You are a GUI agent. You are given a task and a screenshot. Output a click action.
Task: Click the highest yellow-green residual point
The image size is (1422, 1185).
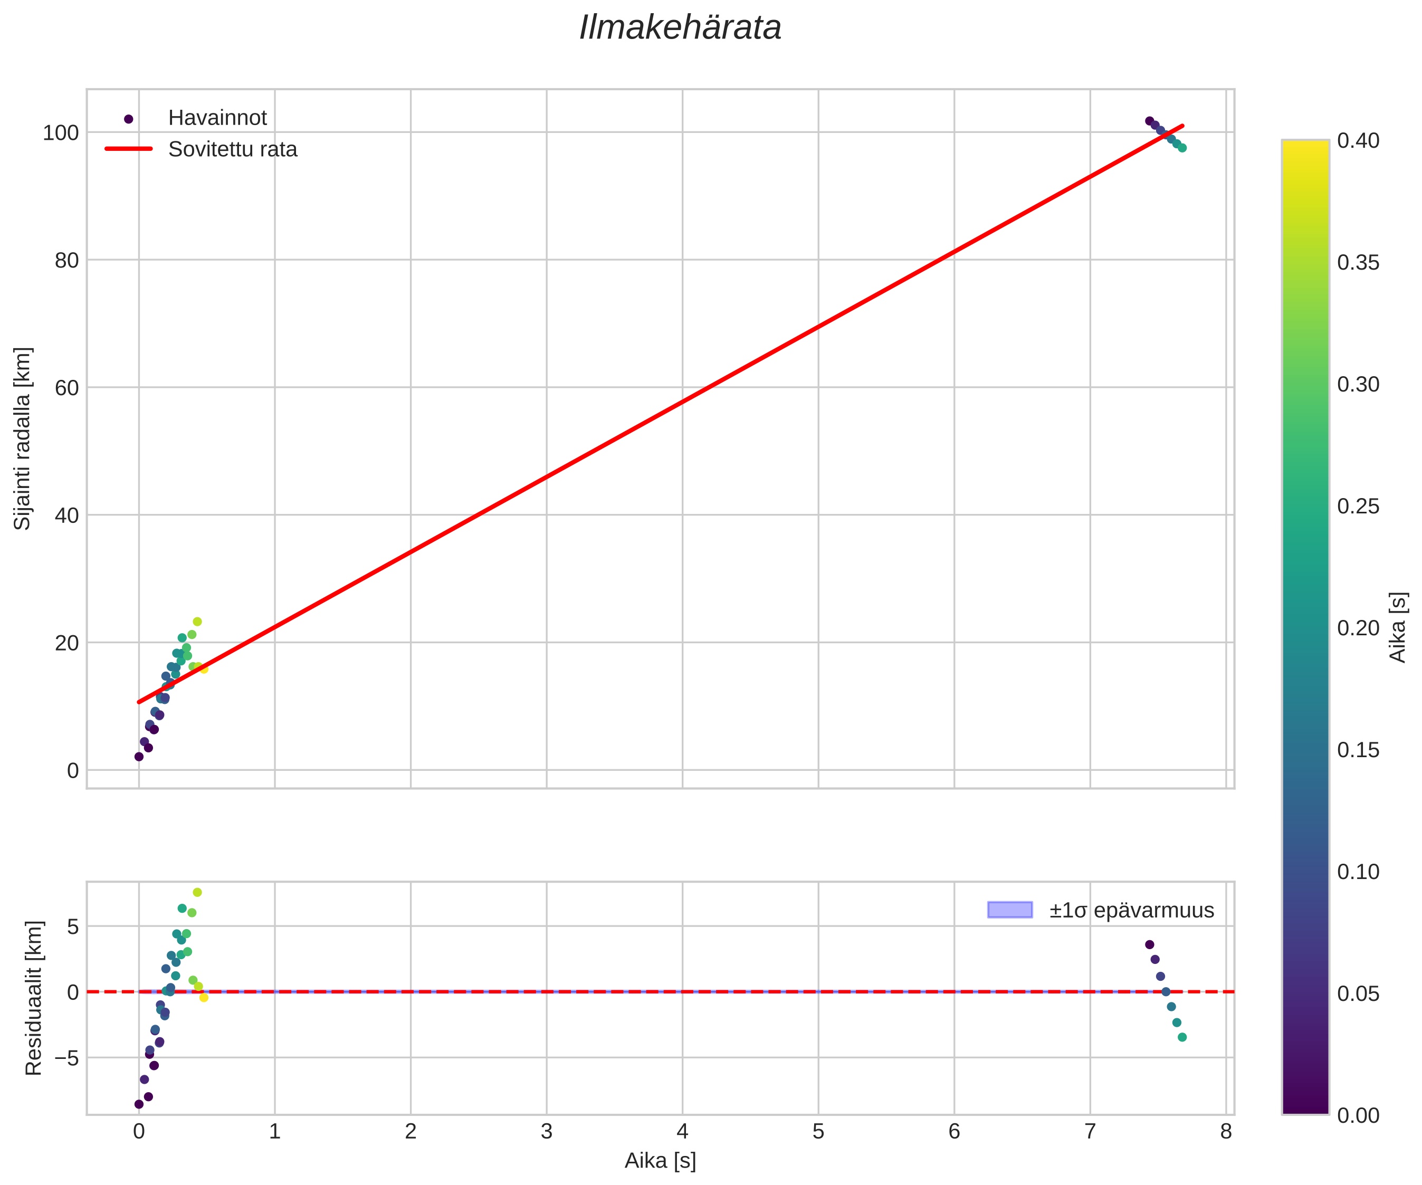(197, 893)
